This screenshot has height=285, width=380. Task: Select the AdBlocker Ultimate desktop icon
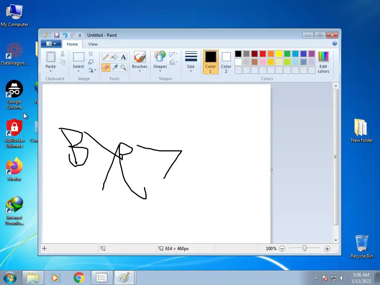[x=14, y=133]
